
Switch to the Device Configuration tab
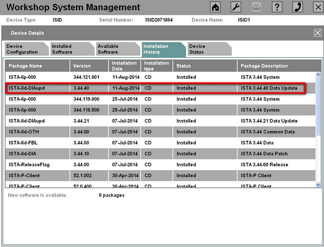(x=26, y=49)
